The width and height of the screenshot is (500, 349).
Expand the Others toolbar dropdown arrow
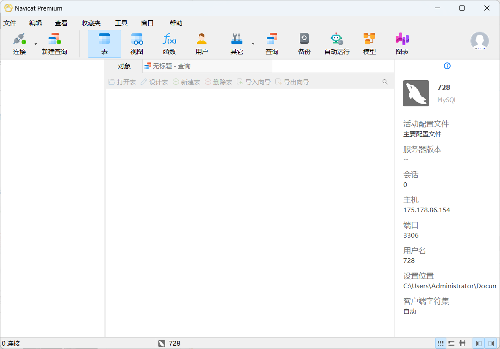[x=253, y=44]
